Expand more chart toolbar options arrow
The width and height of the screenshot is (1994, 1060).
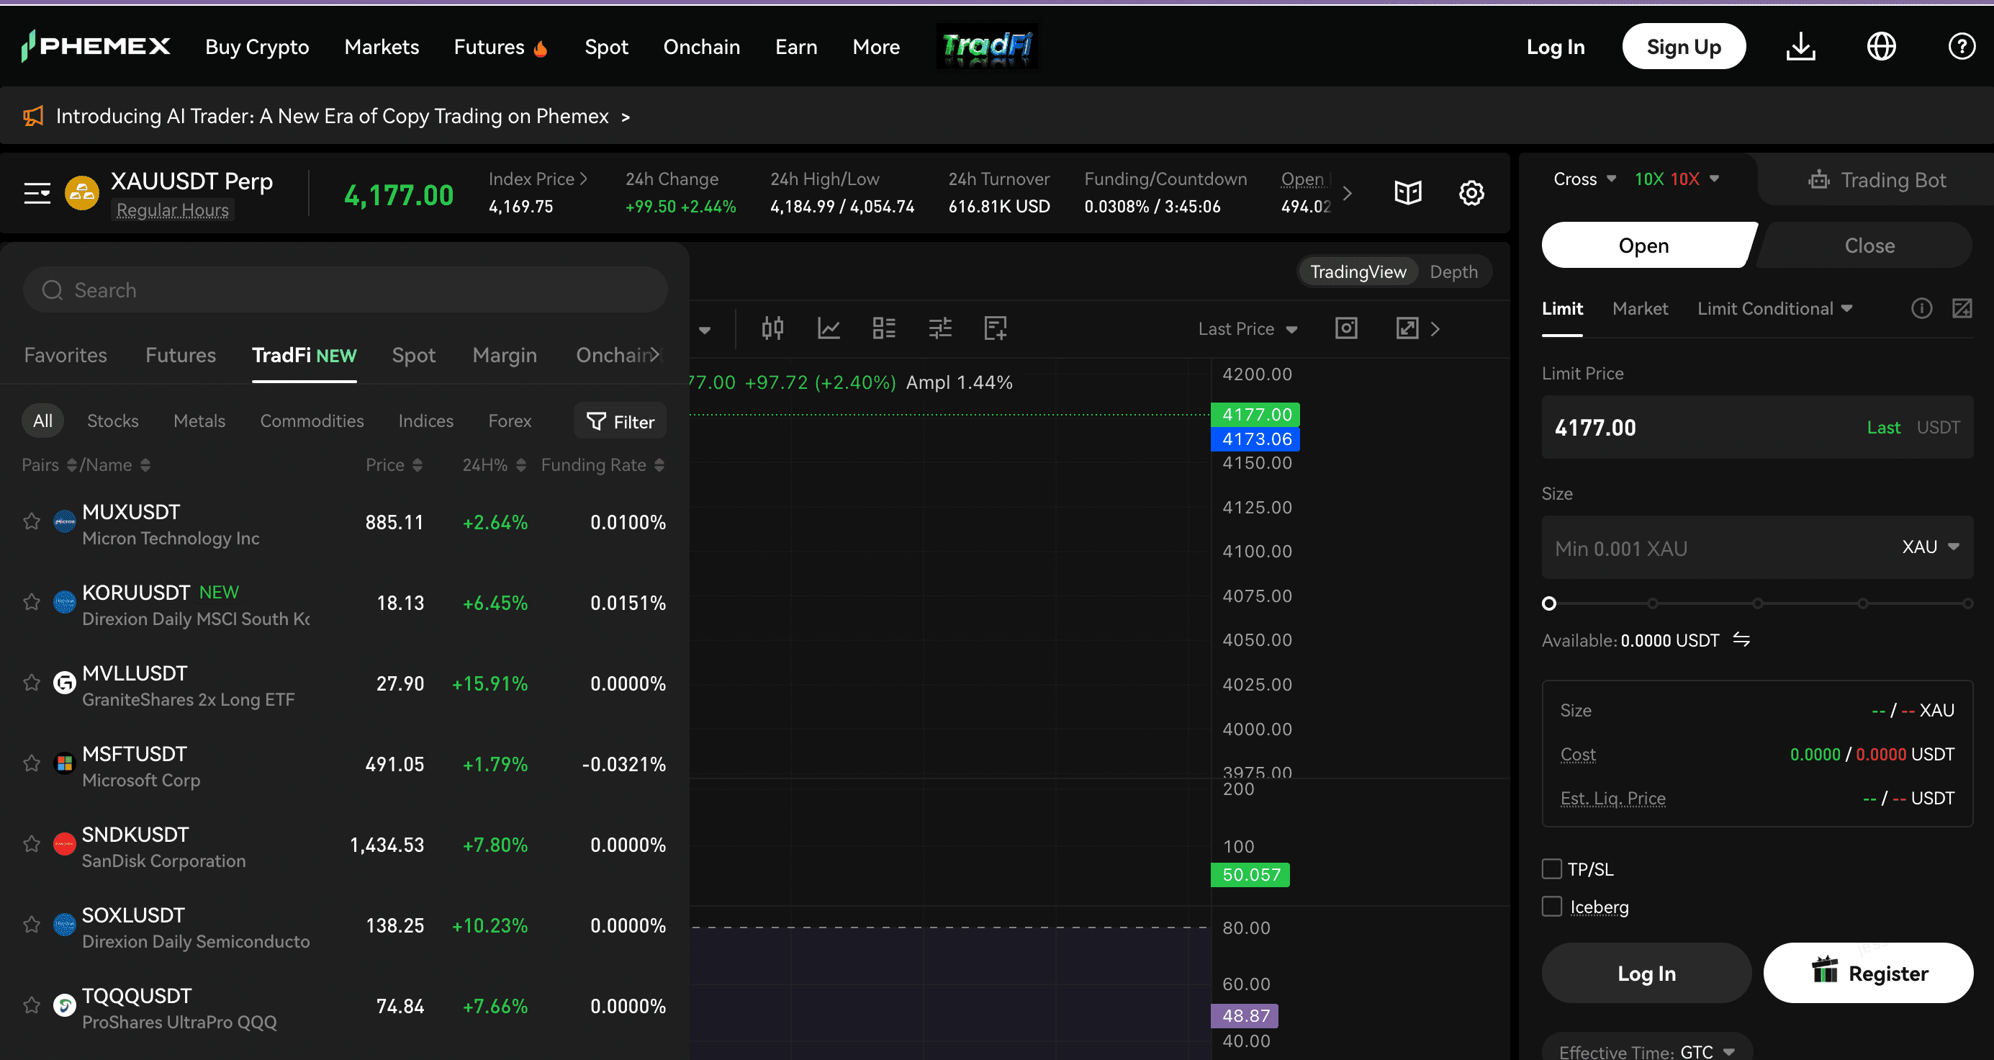click(x=1435, y=329)
